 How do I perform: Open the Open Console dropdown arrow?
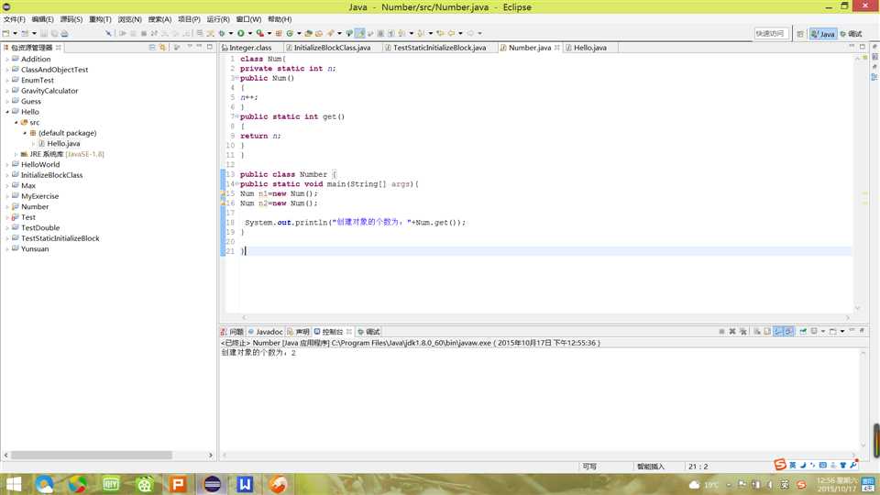[x=841, y=331]
